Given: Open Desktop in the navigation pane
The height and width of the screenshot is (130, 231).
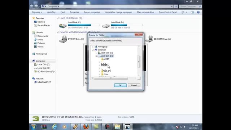Looking at the screenshot, I should coord(41,22).
